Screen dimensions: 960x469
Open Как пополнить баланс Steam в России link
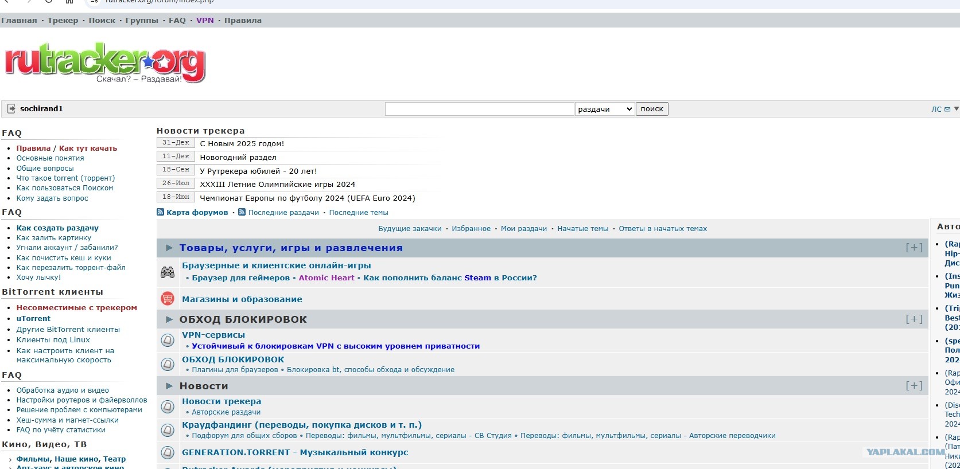coord(450,278)
